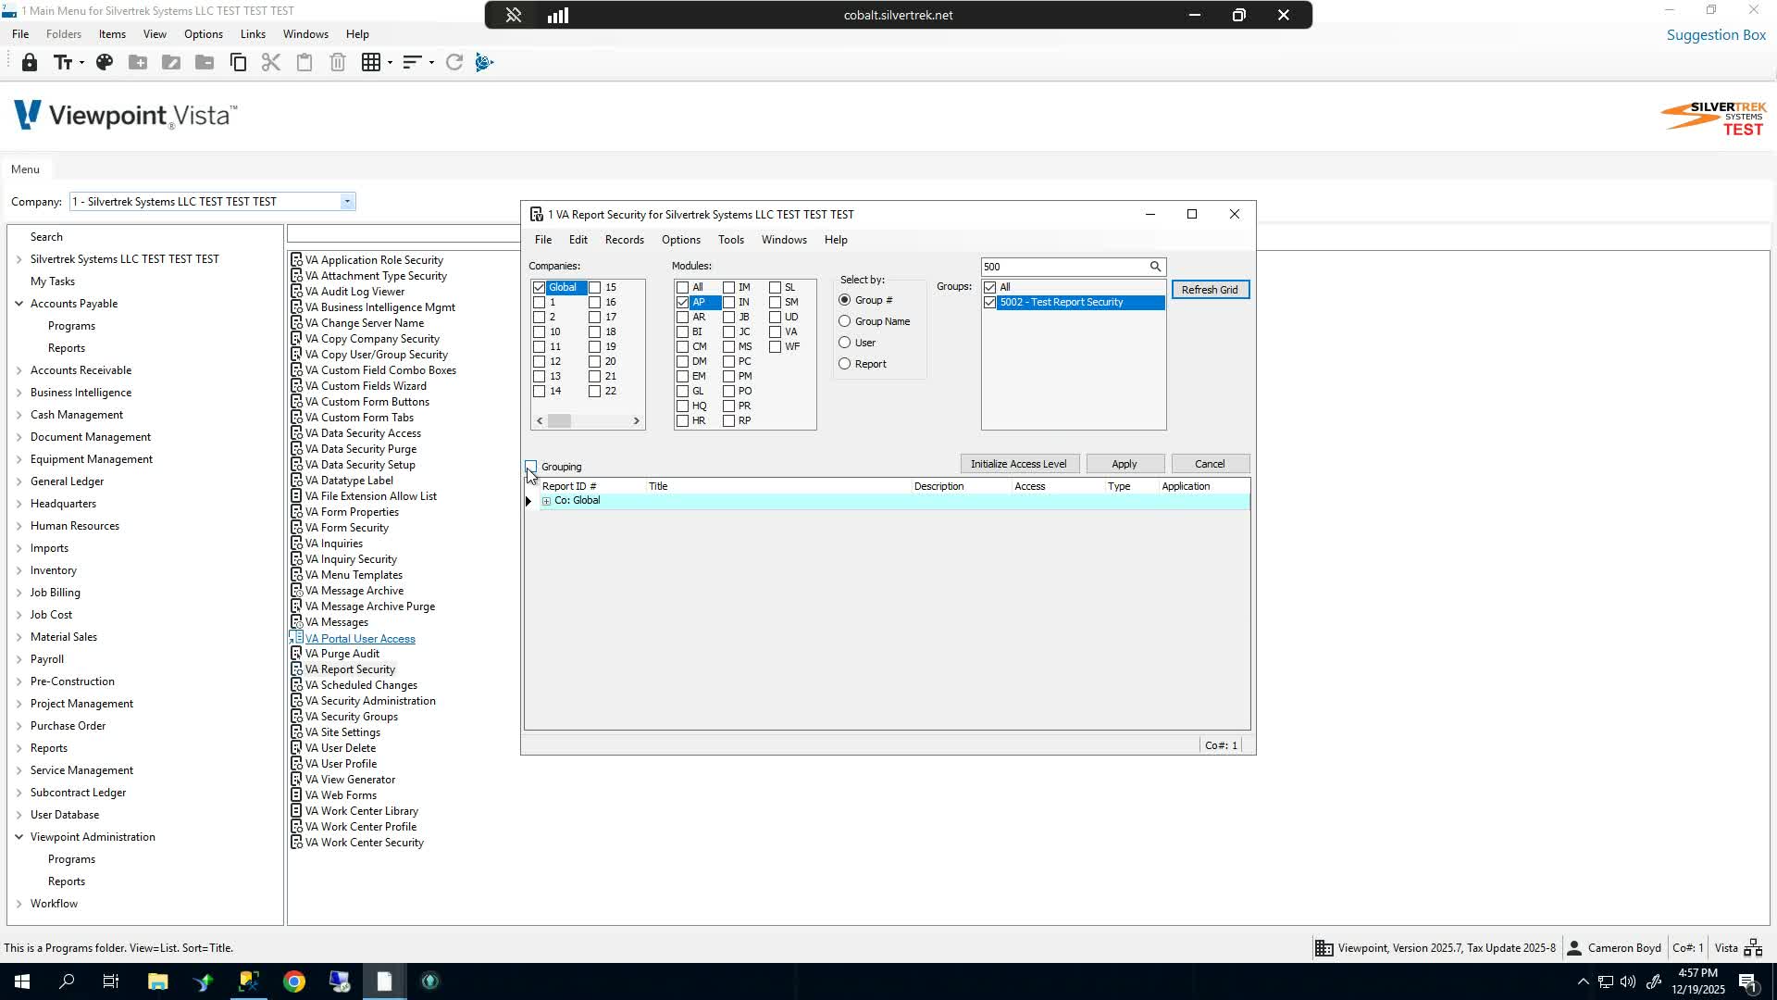Open Windows Start menu

tap(21, 981)
